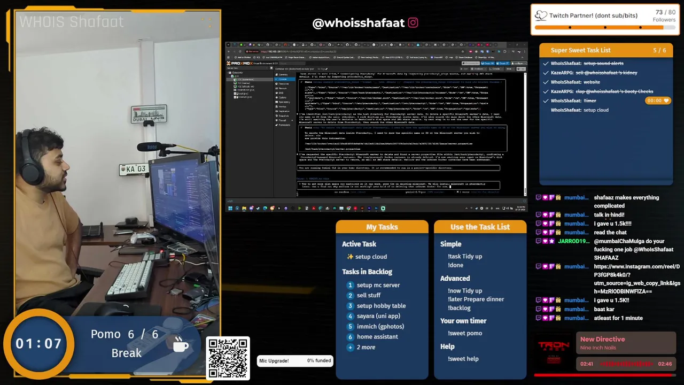Viewport: 684px width, 385px height.
Task: Open Instagram reel link in chat
Action: point(637,279)
